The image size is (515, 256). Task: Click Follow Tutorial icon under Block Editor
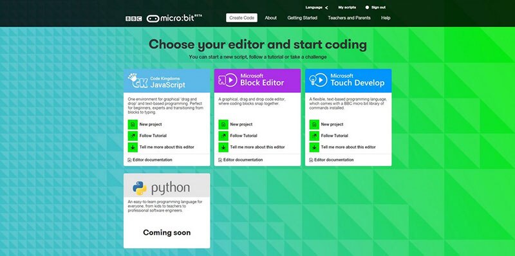click(x=223, y=136)
